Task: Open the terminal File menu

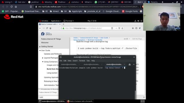Action: pyautogui.click(x=61, y=61)
